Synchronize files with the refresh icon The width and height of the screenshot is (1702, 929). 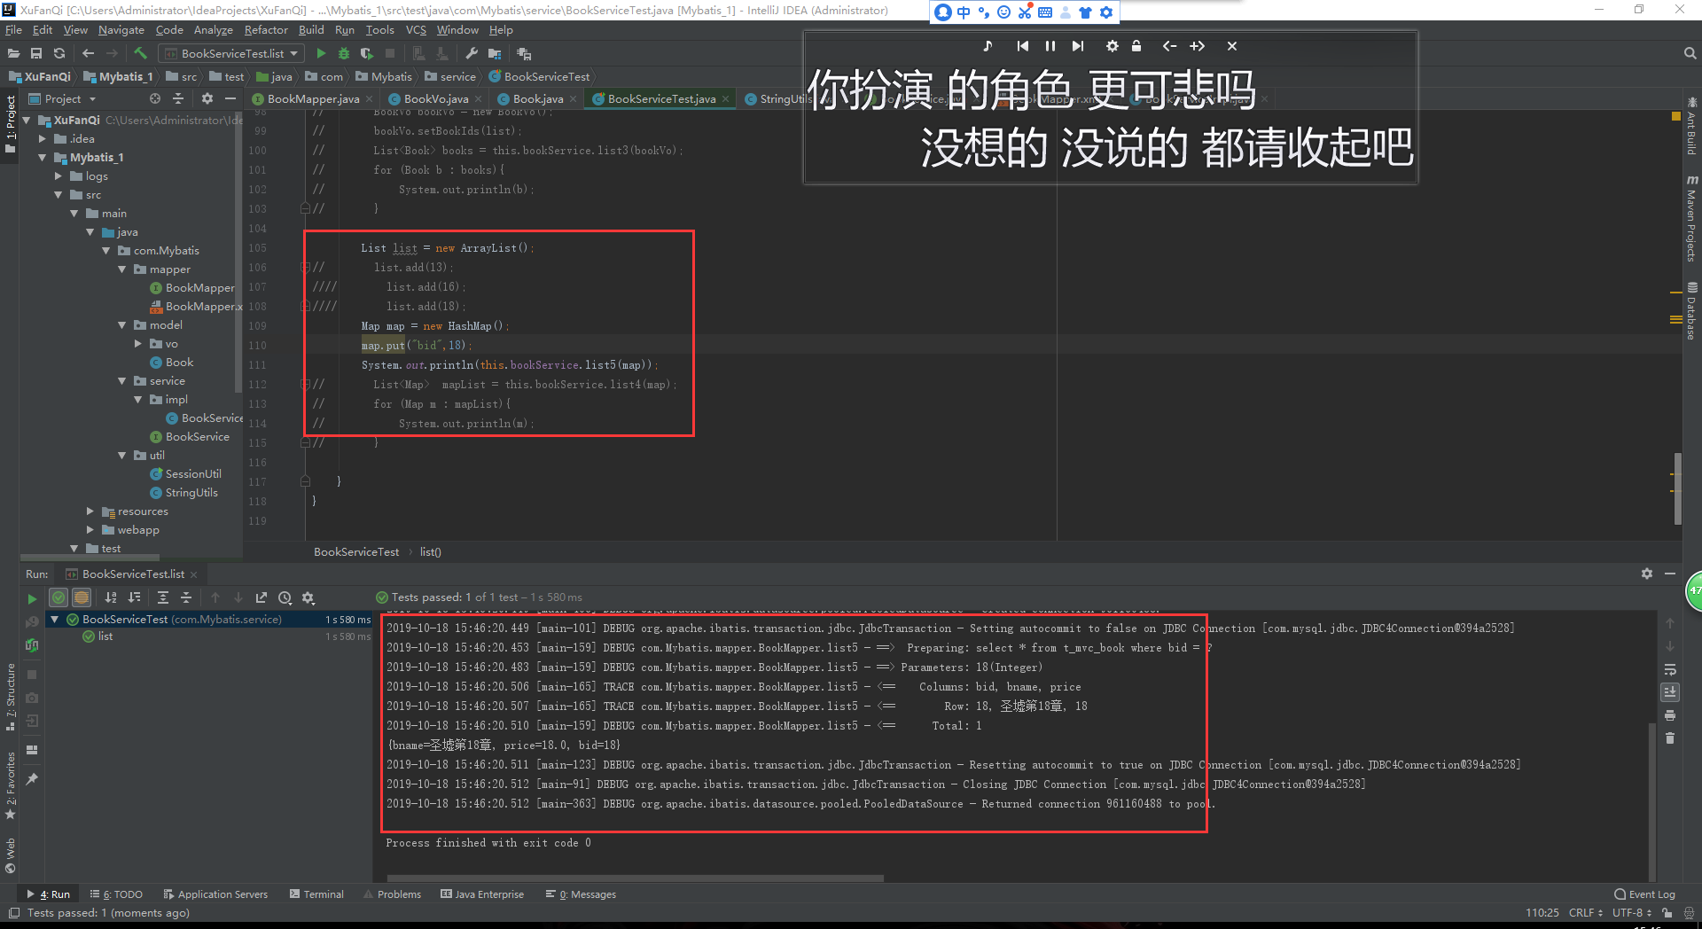pyautogui.click(x=59, y=54)
